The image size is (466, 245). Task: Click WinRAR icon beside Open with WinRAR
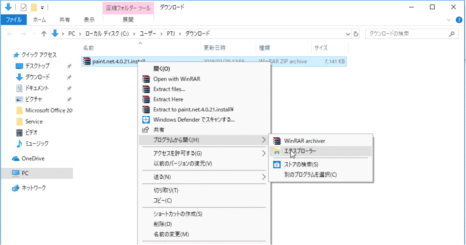pos(146,79)
